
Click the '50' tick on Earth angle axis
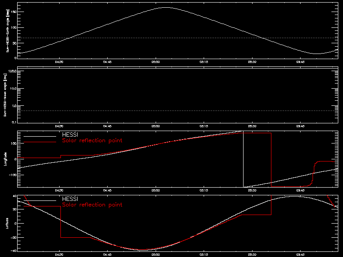pos(15,43)
